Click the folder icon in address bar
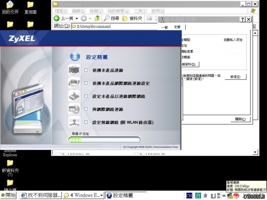Image resolution: width=267 pixels, height=200 pixels. pos(74,26)
